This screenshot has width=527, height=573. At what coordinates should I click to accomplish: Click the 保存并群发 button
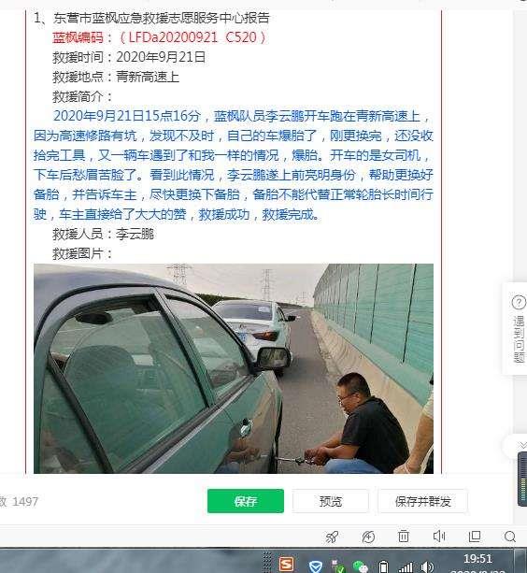(423, 501)
